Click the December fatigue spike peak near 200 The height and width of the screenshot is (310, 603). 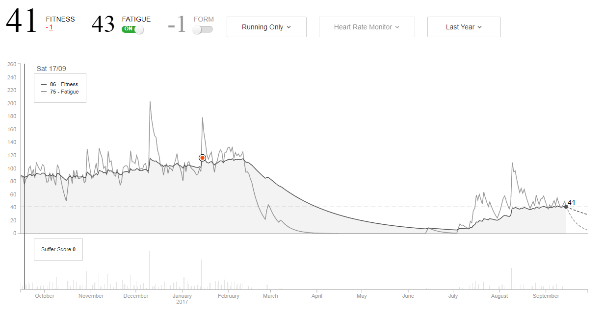(x=150, y=102)
